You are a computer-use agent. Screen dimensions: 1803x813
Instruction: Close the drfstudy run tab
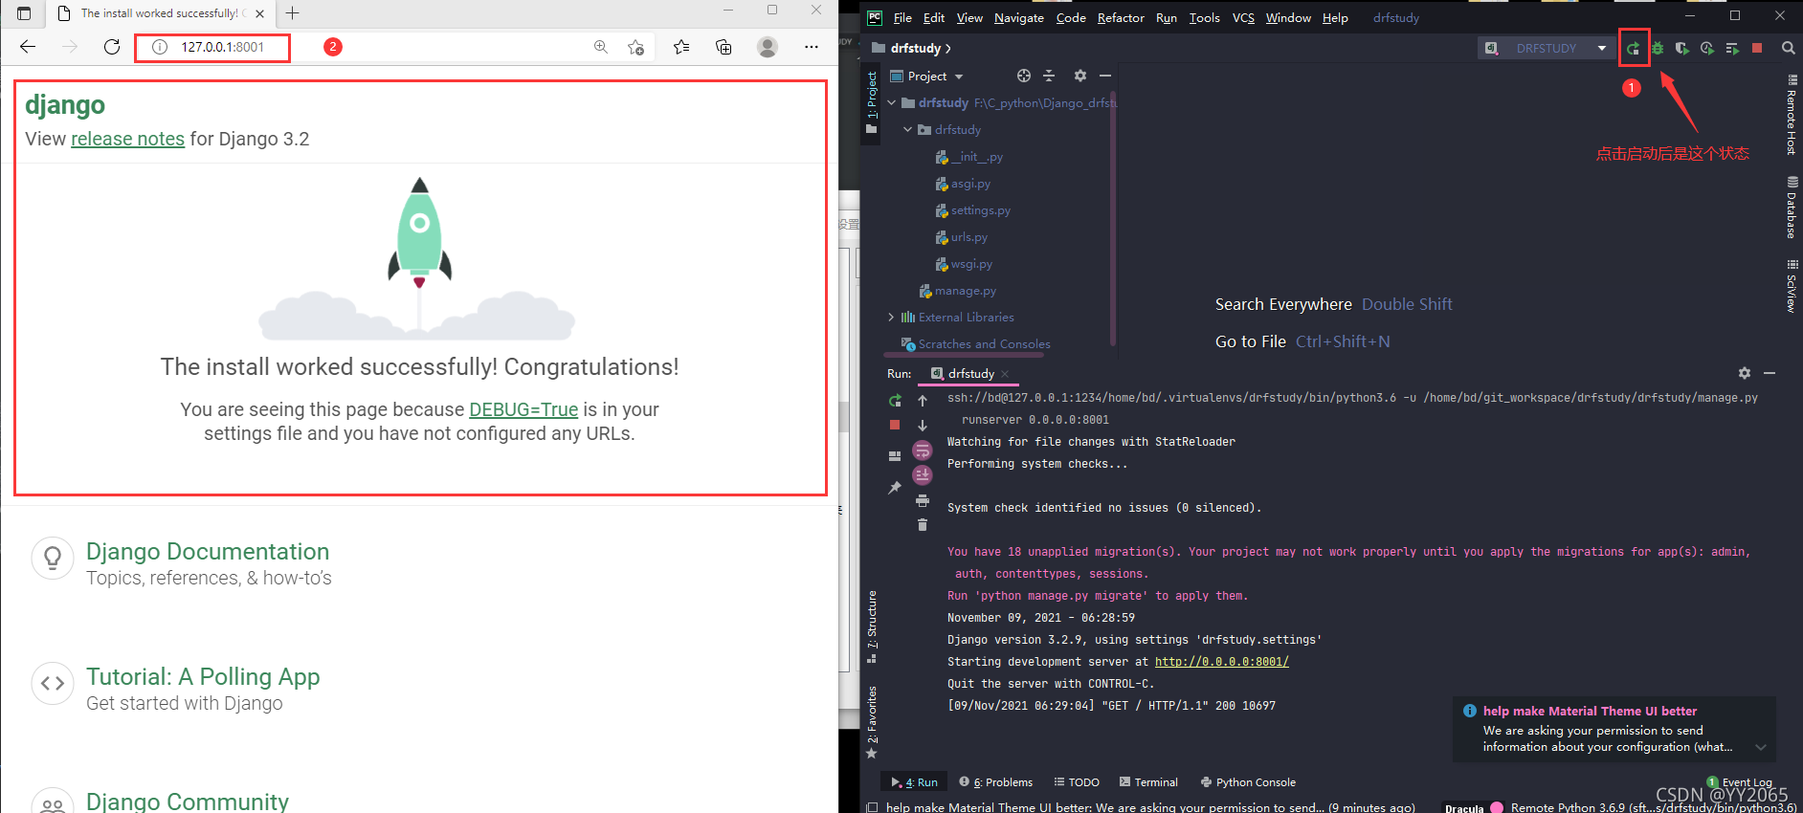(1005, 374)
